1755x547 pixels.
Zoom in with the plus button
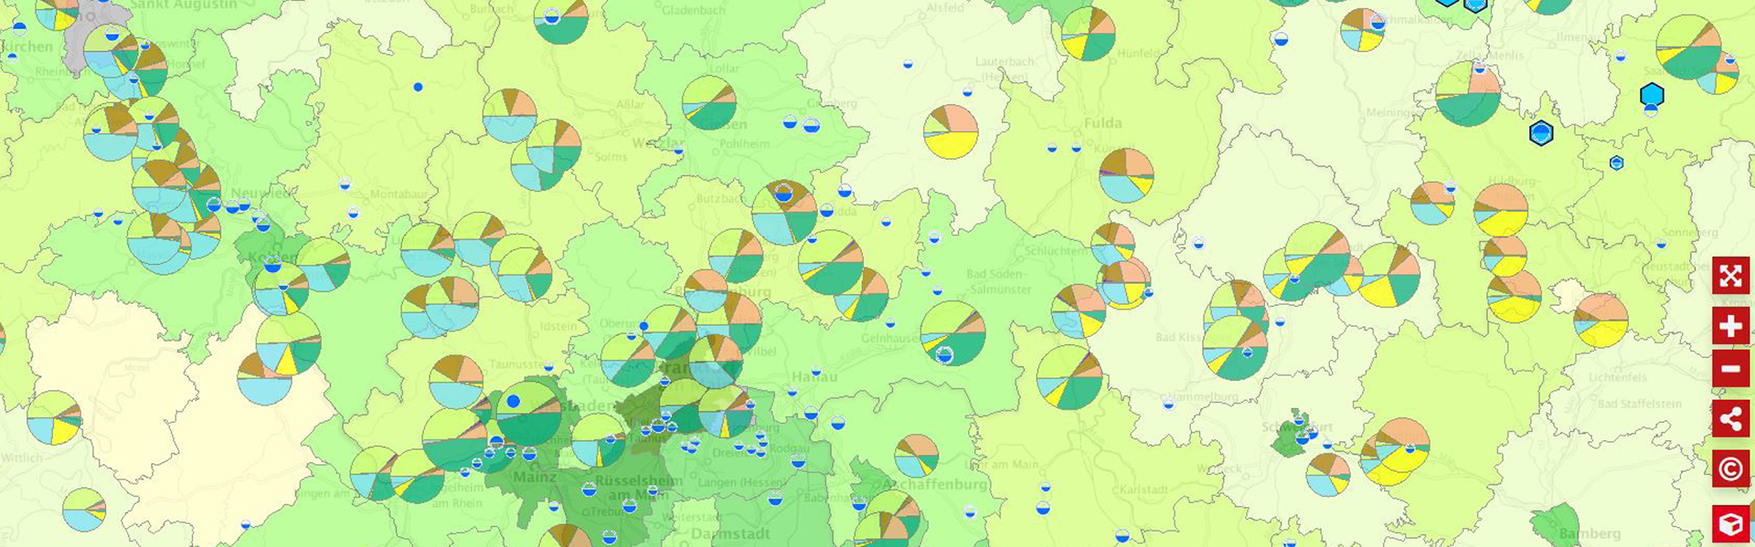1730,326
